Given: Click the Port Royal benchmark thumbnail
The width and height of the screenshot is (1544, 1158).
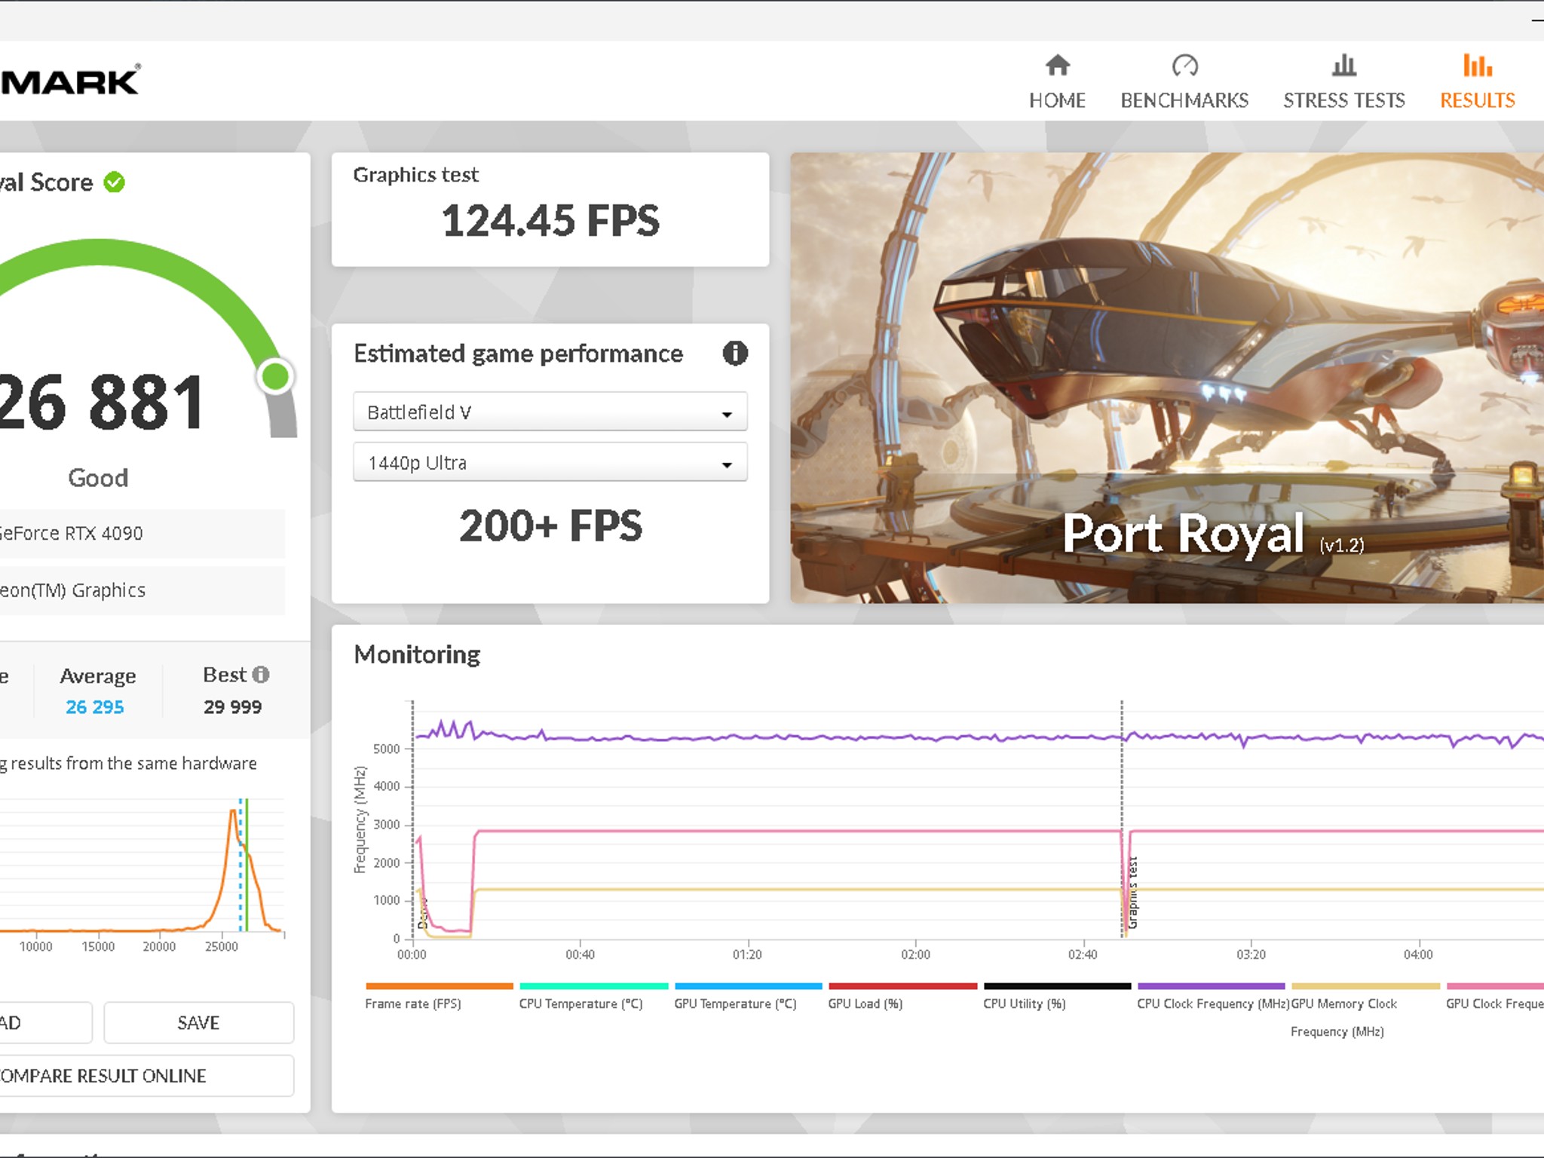Looking at the screenshot, I should 1167,378.
